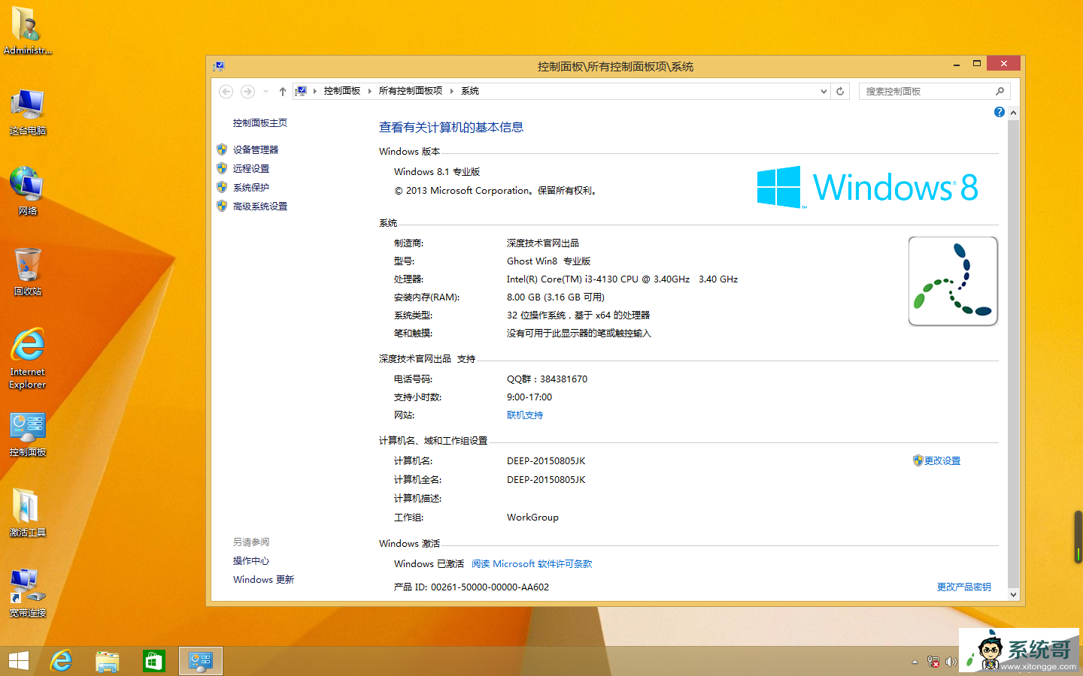1083x676 pixels.
Task: Open 控制面板主页 link
Action: (260, 123)
